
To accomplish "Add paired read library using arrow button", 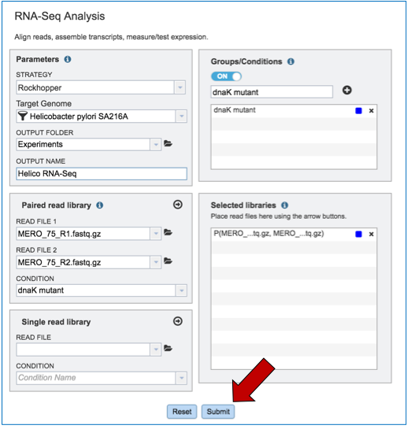I will pyautogui.click(x=178, y=205).
